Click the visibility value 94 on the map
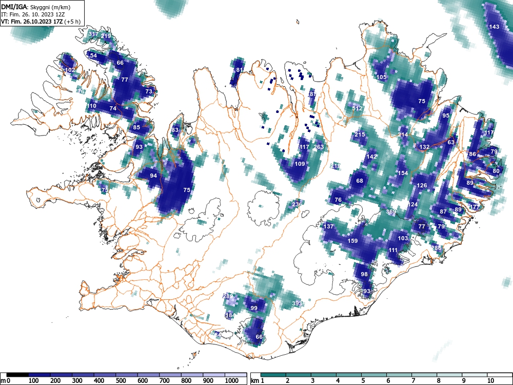 point(153,176)
